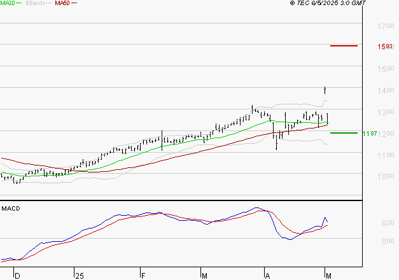This screenshot has width=399, height=280.
Task: Click the 25 year marker on time axis
Action: pos(80,276)
